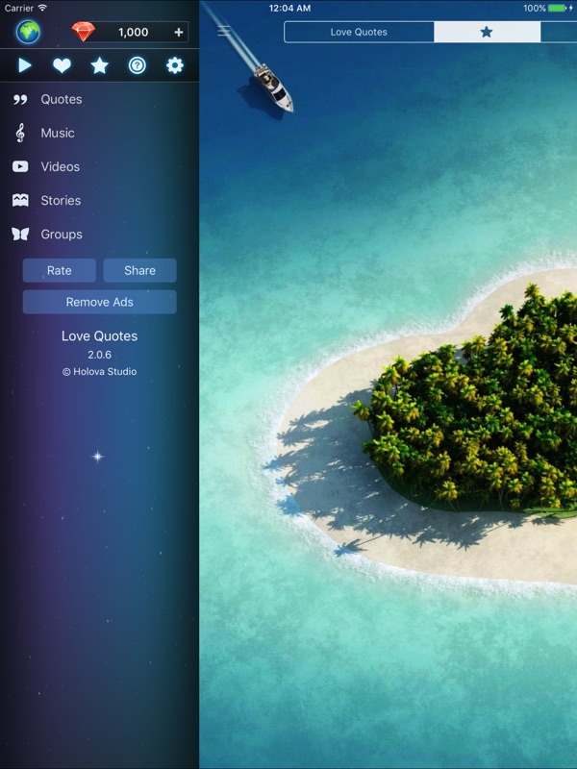Open the Quotes section
Viewport: 577px width, 769px height.
tap(61, 99)
